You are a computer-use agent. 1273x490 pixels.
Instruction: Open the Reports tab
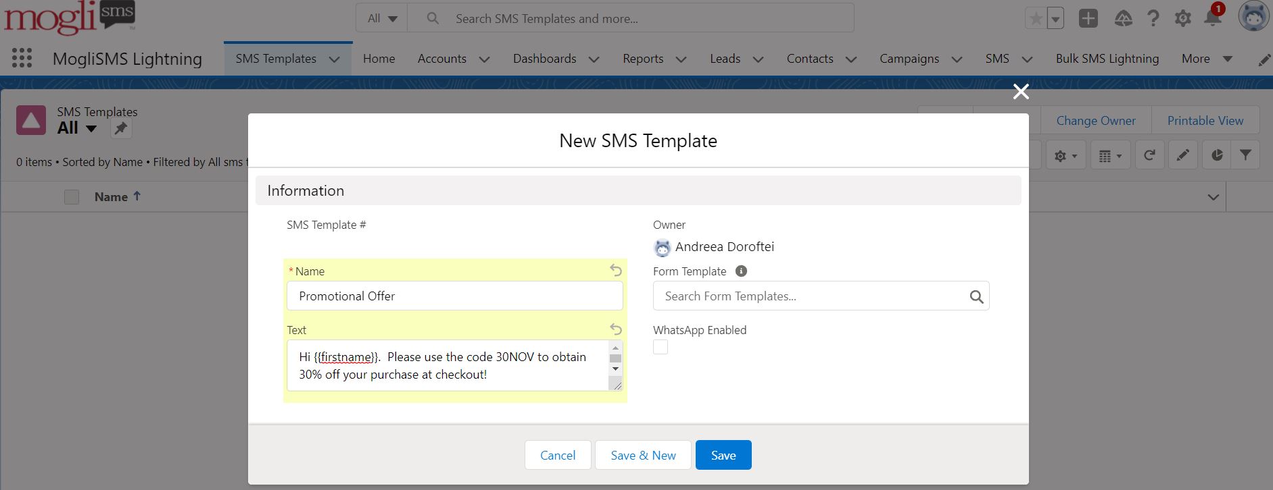coord(643,59)
